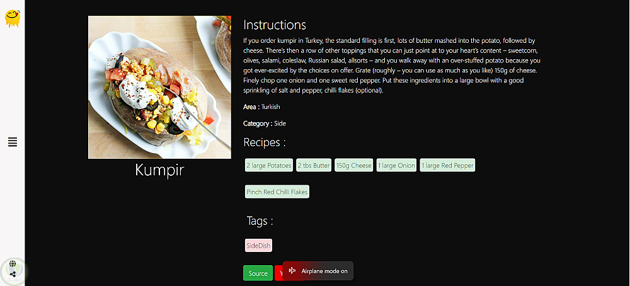
Task: Click the Pinch Red Chilli Flakes chip
Action: (277, 192)
